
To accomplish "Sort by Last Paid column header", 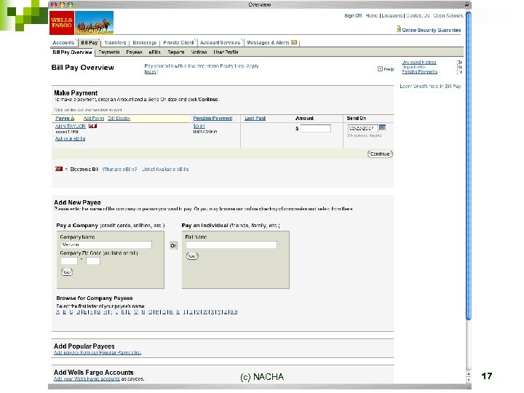I will pyautogui.click(x=255, y=119).
